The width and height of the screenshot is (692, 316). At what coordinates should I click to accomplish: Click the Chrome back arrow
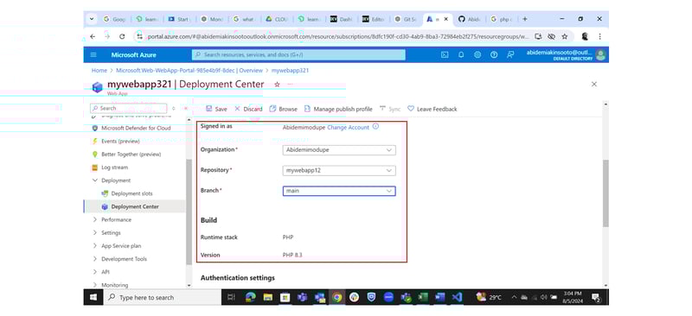(x=93, y=36)
